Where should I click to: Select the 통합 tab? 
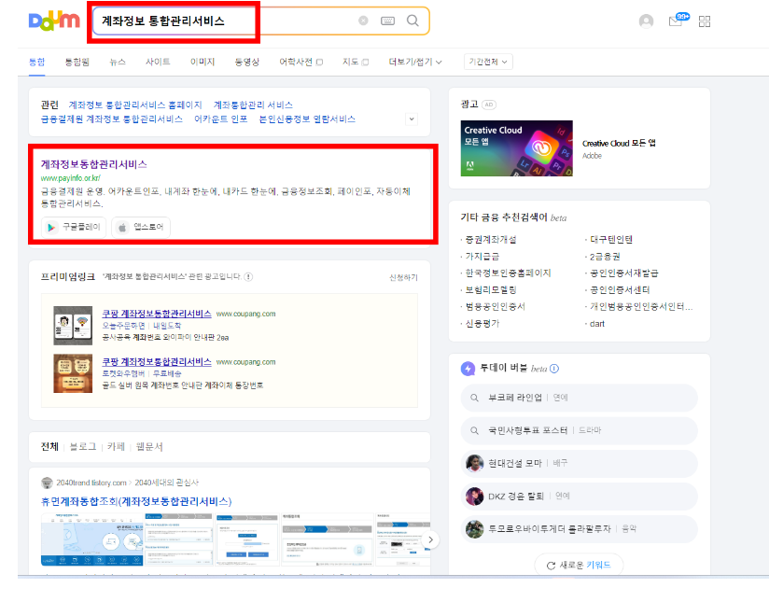point(36,62)
